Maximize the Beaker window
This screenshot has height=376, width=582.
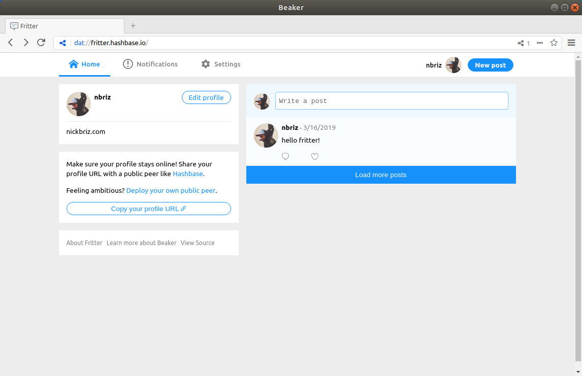(565, 8)
